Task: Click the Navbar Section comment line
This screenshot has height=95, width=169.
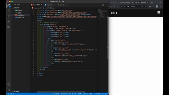Action: point(49,22)
